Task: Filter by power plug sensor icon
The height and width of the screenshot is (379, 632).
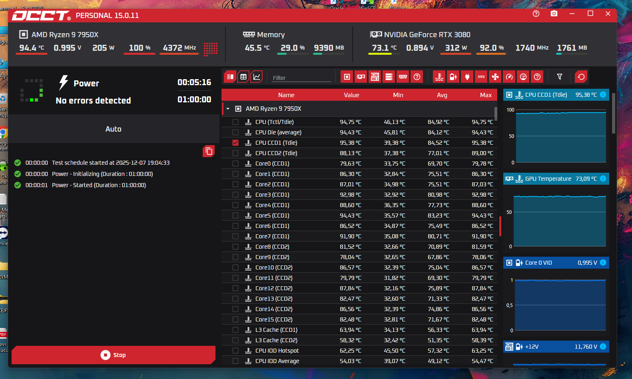Action: (x=467, y=77)
